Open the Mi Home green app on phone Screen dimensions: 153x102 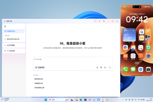148,47
